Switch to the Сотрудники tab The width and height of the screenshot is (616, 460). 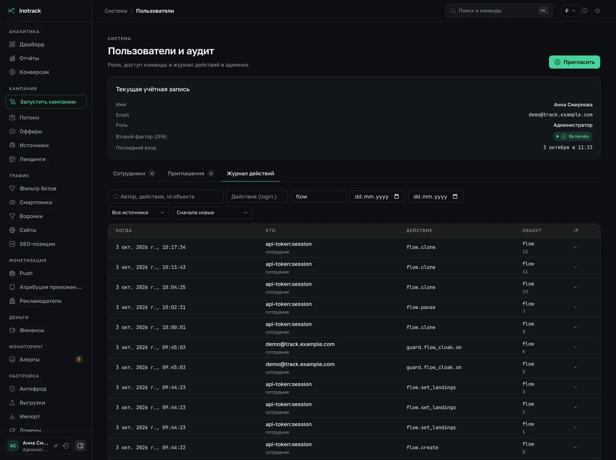click(134, 173)
